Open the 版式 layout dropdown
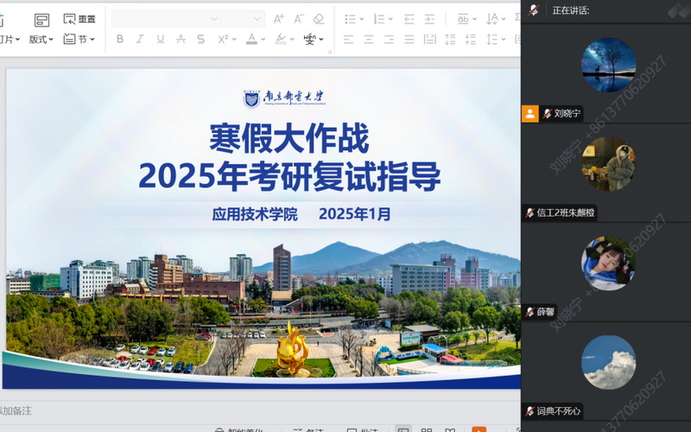The image size is (691, 432). click(x=41, y=39)
